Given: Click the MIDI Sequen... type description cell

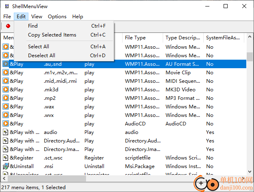Looking at the screenshot, I should pyautogui.click(x=183, y=81).
